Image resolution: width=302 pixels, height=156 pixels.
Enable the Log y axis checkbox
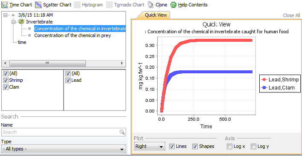coord(253,146)
